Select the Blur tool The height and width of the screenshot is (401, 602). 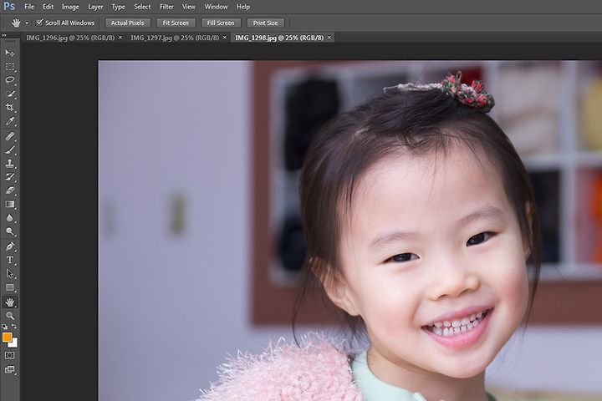(10, 218)
